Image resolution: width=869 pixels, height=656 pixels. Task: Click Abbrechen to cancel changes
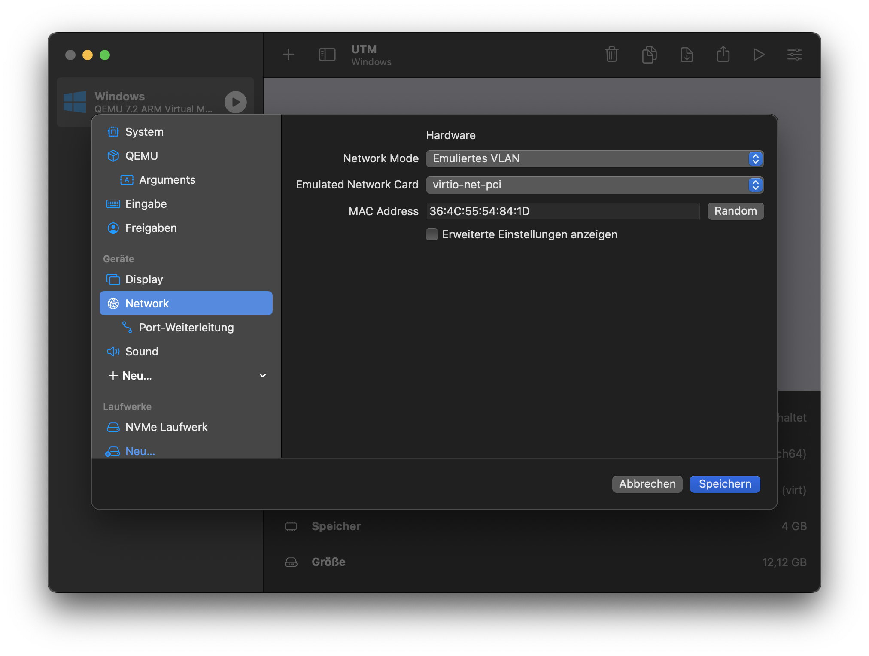point(647,484)
